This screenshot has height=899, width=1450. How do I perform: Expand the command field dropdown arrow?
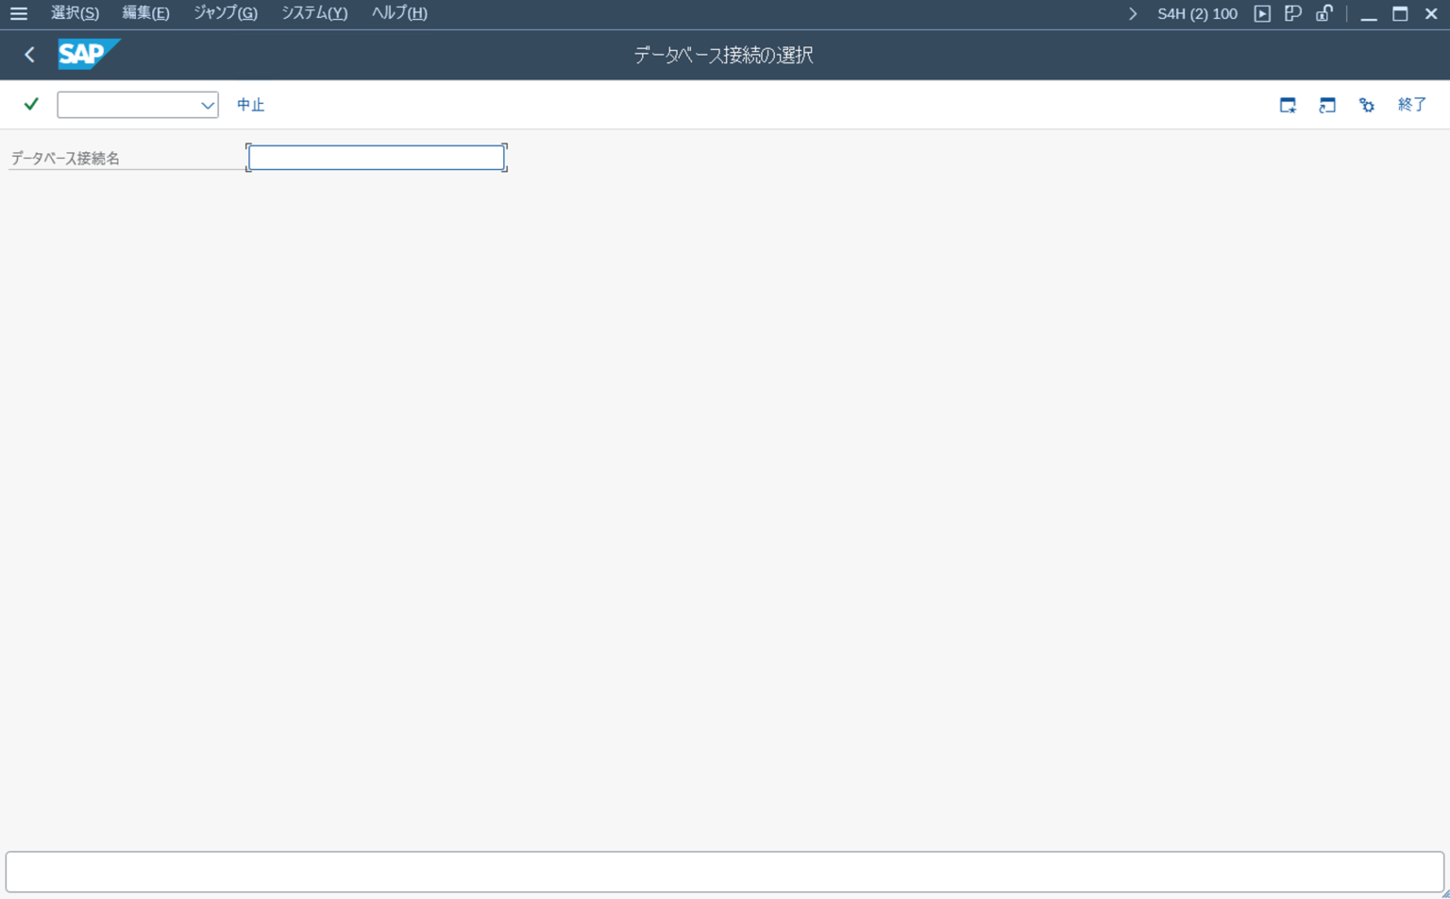207,104
